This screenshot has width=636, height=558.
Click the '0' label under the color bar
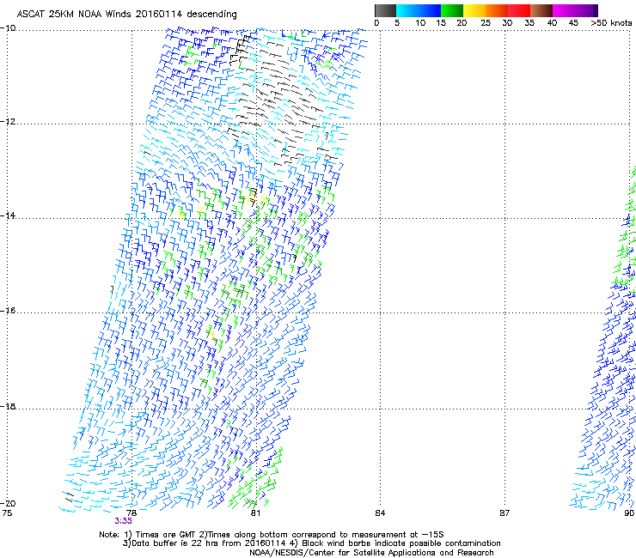tap(376, 23)
